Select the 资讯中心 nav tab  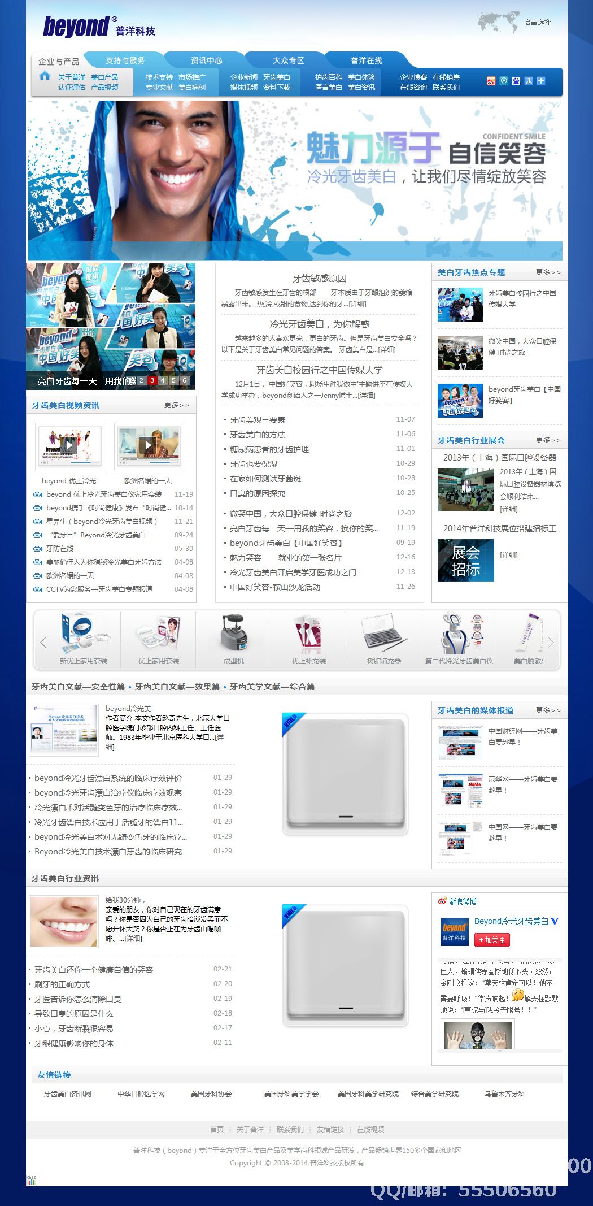click(207, 60)
